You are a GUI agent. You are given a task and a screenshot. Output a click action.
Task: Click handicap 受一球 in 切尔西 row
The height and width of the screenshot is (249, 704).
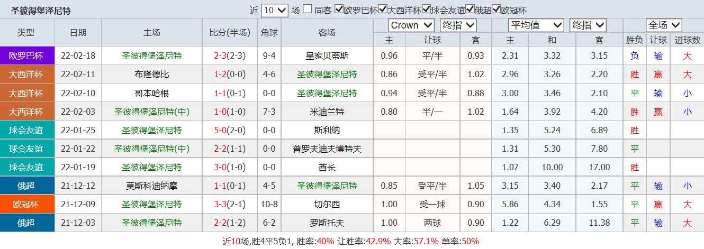tap(432, 204)
